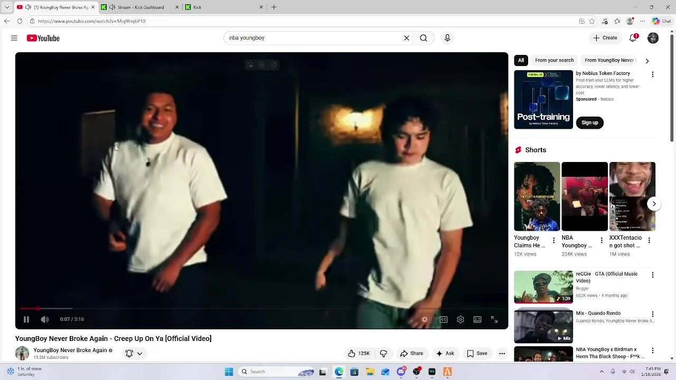This screenshot has height=380, width=676.
Task: Go back in the browser
Action: tap(7, 21)
